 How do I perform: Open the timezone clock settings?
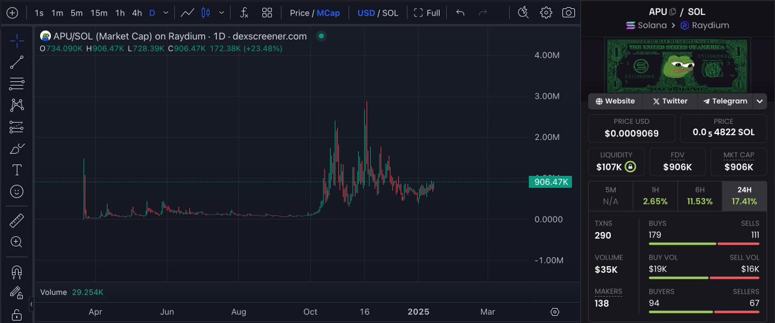click(524, 12)
